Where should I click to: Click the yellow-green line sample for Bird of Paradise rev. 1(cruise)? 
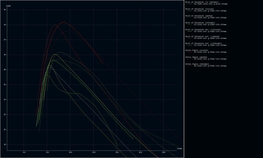click(190, 31)
